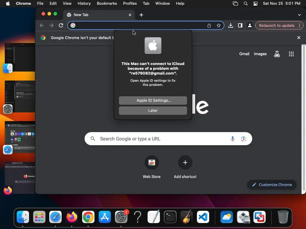
Task: Click Relaunch to update button
Action: coord(276,26)
